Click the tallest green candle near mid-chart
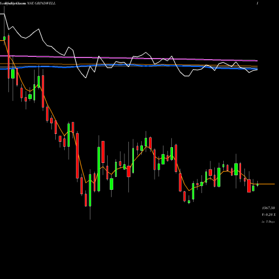Viewport: 279px width, 279px height. coord(99,169)
